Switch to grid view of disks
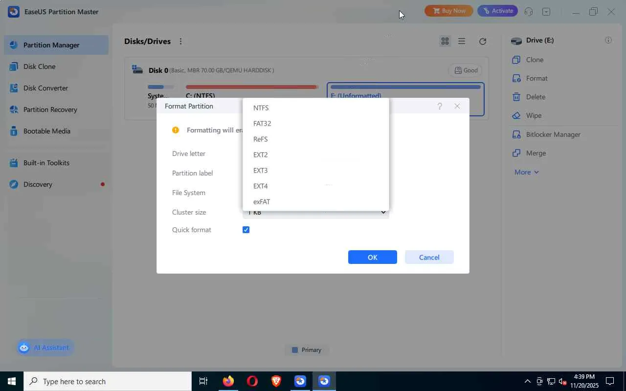 (x=445, y=42)
